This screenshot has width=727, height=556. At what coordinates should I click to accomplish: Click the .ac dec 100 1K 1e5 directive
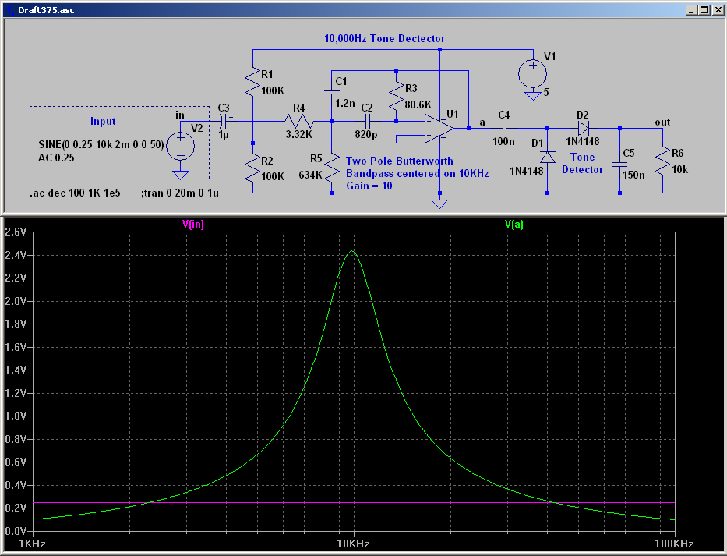click(75, 193)
